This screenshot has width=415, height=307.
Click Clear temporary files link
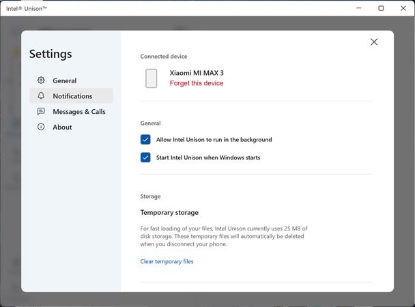(x=167, y=261)
